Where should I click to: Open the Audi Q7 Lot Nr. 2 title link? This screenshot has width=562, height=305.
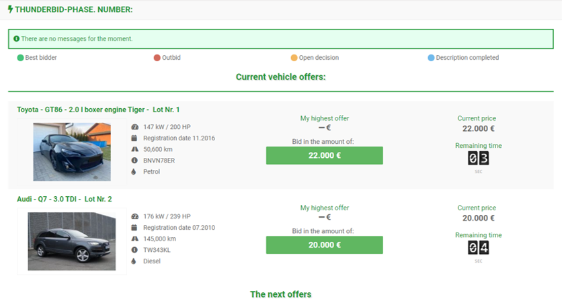pos(65,199)
